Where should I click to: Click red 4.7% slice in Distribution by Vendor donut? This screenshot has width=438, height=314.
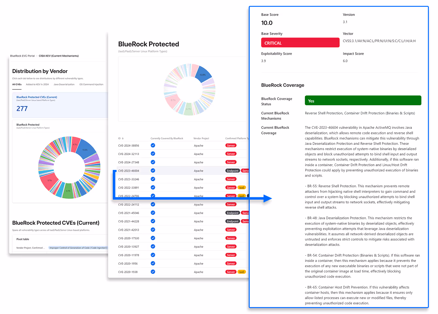(x=75, y=144)
